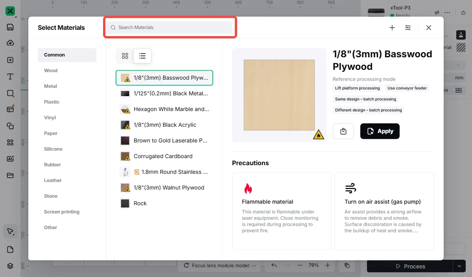Click the Basswood Plywood preview image
Screen dimensions: 472x277
pos(279,95)
